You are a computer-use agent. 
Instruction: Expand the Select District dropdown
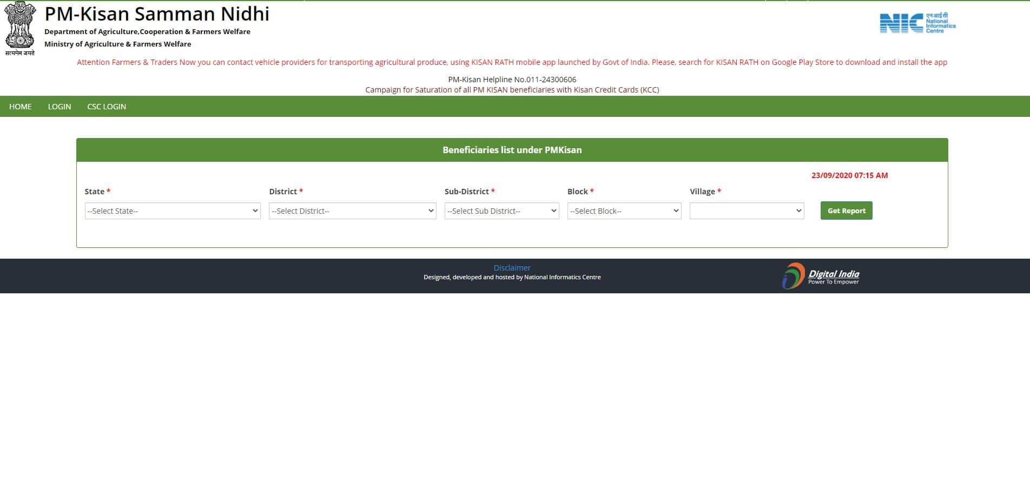[353, 211]
